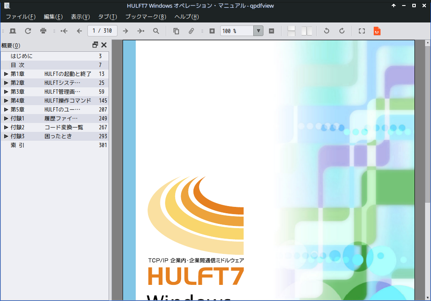
Task: Click the page number field 1 / 310
Action: pyautogui.click(x=102, y=31)
